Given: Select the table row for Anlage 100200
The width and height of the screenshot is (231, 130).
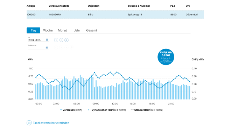Looking at the screenshot, I should [115, 14].
